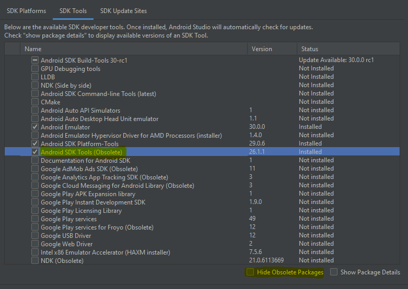
Task: Click 'Not Installed' status of LLDB row
Action: 316,77
